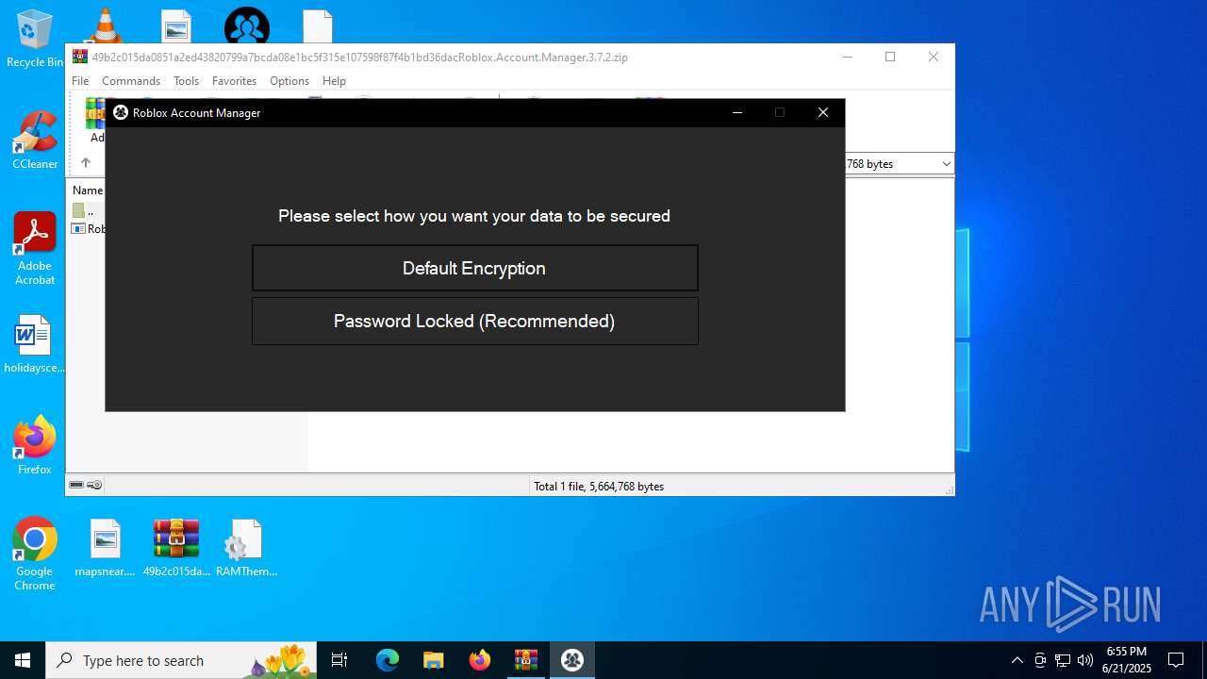Open VLC media player desktop icon
1207x679 pixels.
(106, 25)
